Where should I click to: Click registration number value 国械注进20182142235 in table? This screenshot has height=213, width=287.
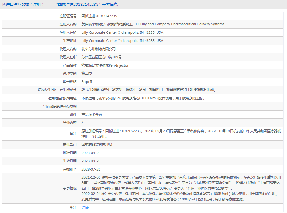(x=99, y=16)
